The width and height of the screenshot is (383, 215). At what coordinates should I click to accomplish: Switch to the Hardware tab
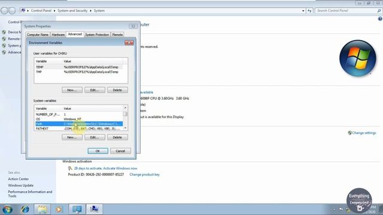click(58, 35)
